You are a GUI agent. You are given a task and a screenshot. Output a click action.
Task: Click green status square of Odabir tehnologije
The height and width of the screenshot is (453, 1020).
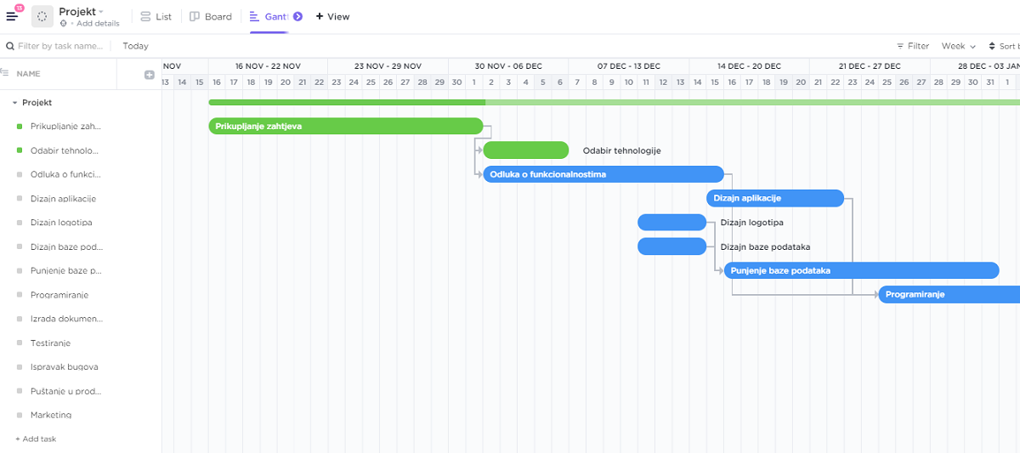pos(20,150)
